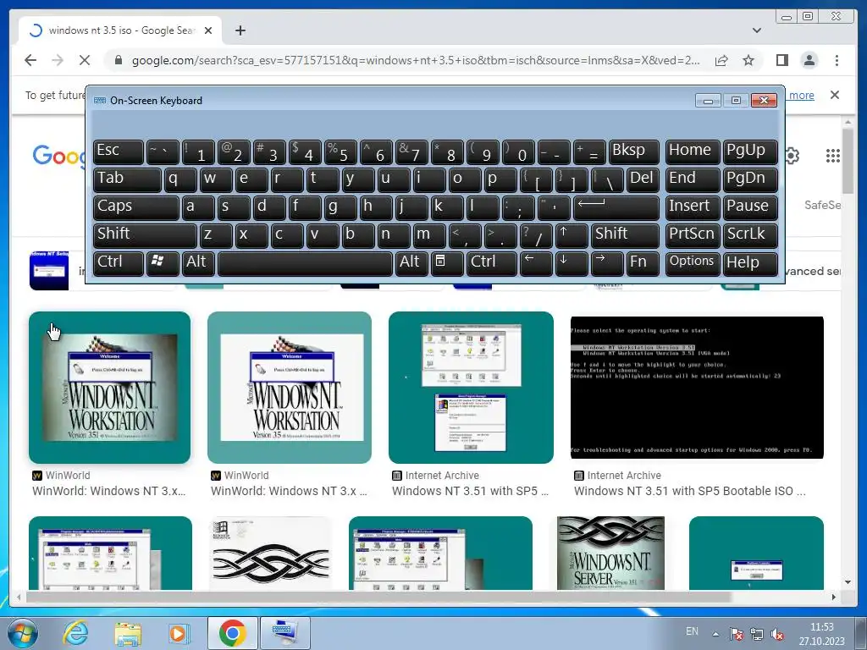The height and width of the screenshot is (650, 867).
Task: Click the address bar URL
Action: pyautogui.click(x=415, y=60)
